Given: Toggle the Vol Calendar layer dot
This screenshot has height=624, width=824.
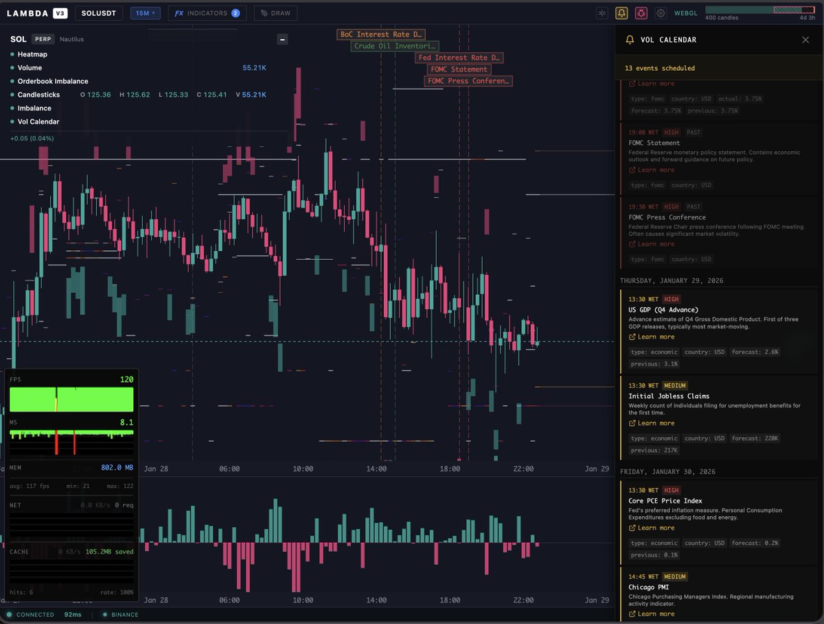Looking at the screenshot, I should (12, 122).
